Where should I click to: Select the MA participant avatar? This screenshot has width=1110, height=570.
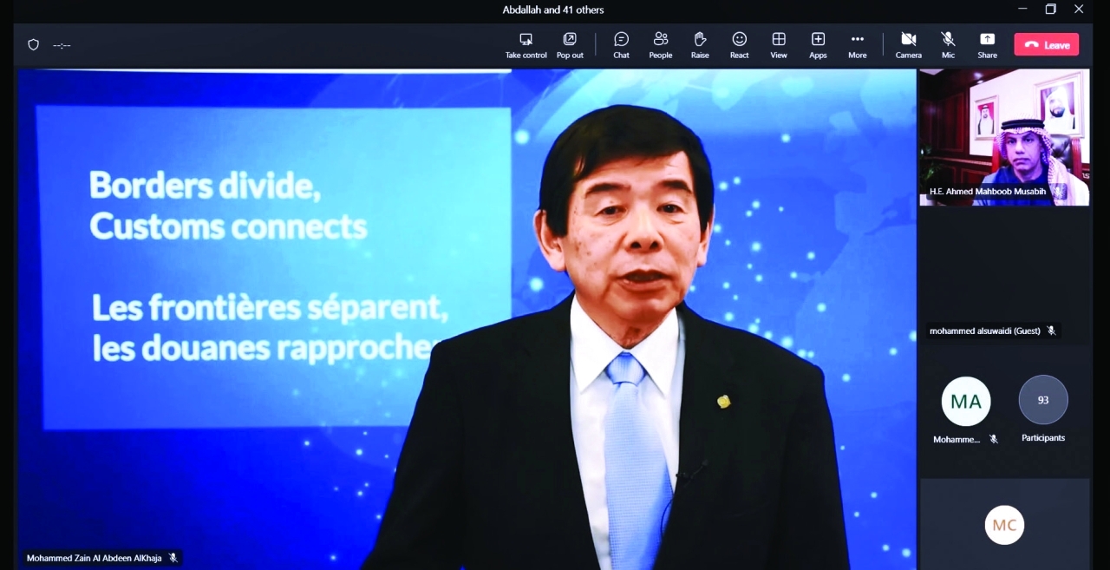pyautogui.click(x=965, y=402)
